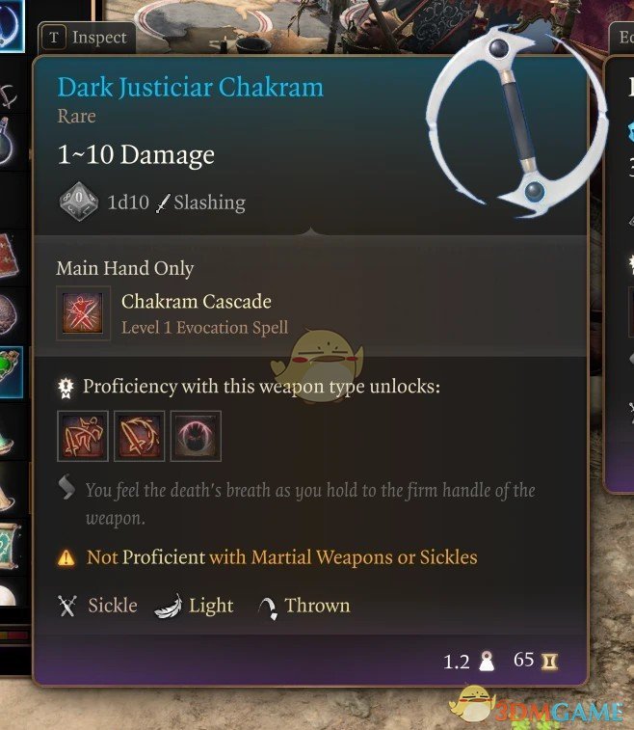634x730 pixels.
Task: Select the red book item in sidebar
Action: click(9, 256)
